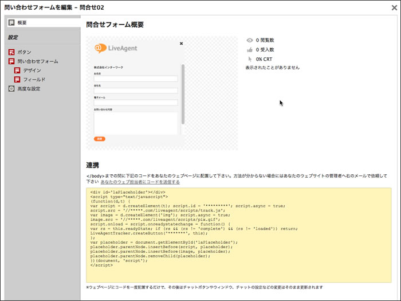401x301 pixels.
Task: Click the 概要 list icon
Action: point(11,22)
